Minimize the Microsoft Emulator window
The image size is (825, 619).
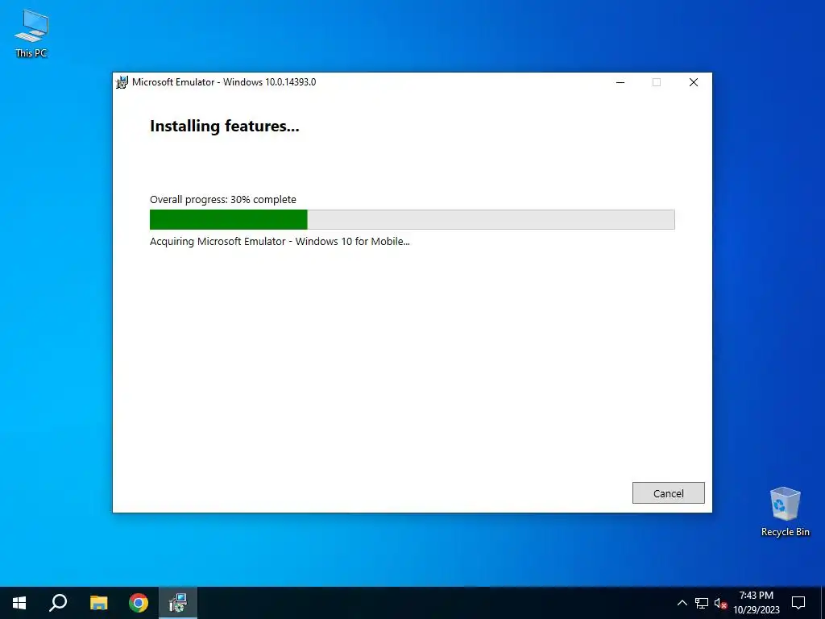point(620,82)
